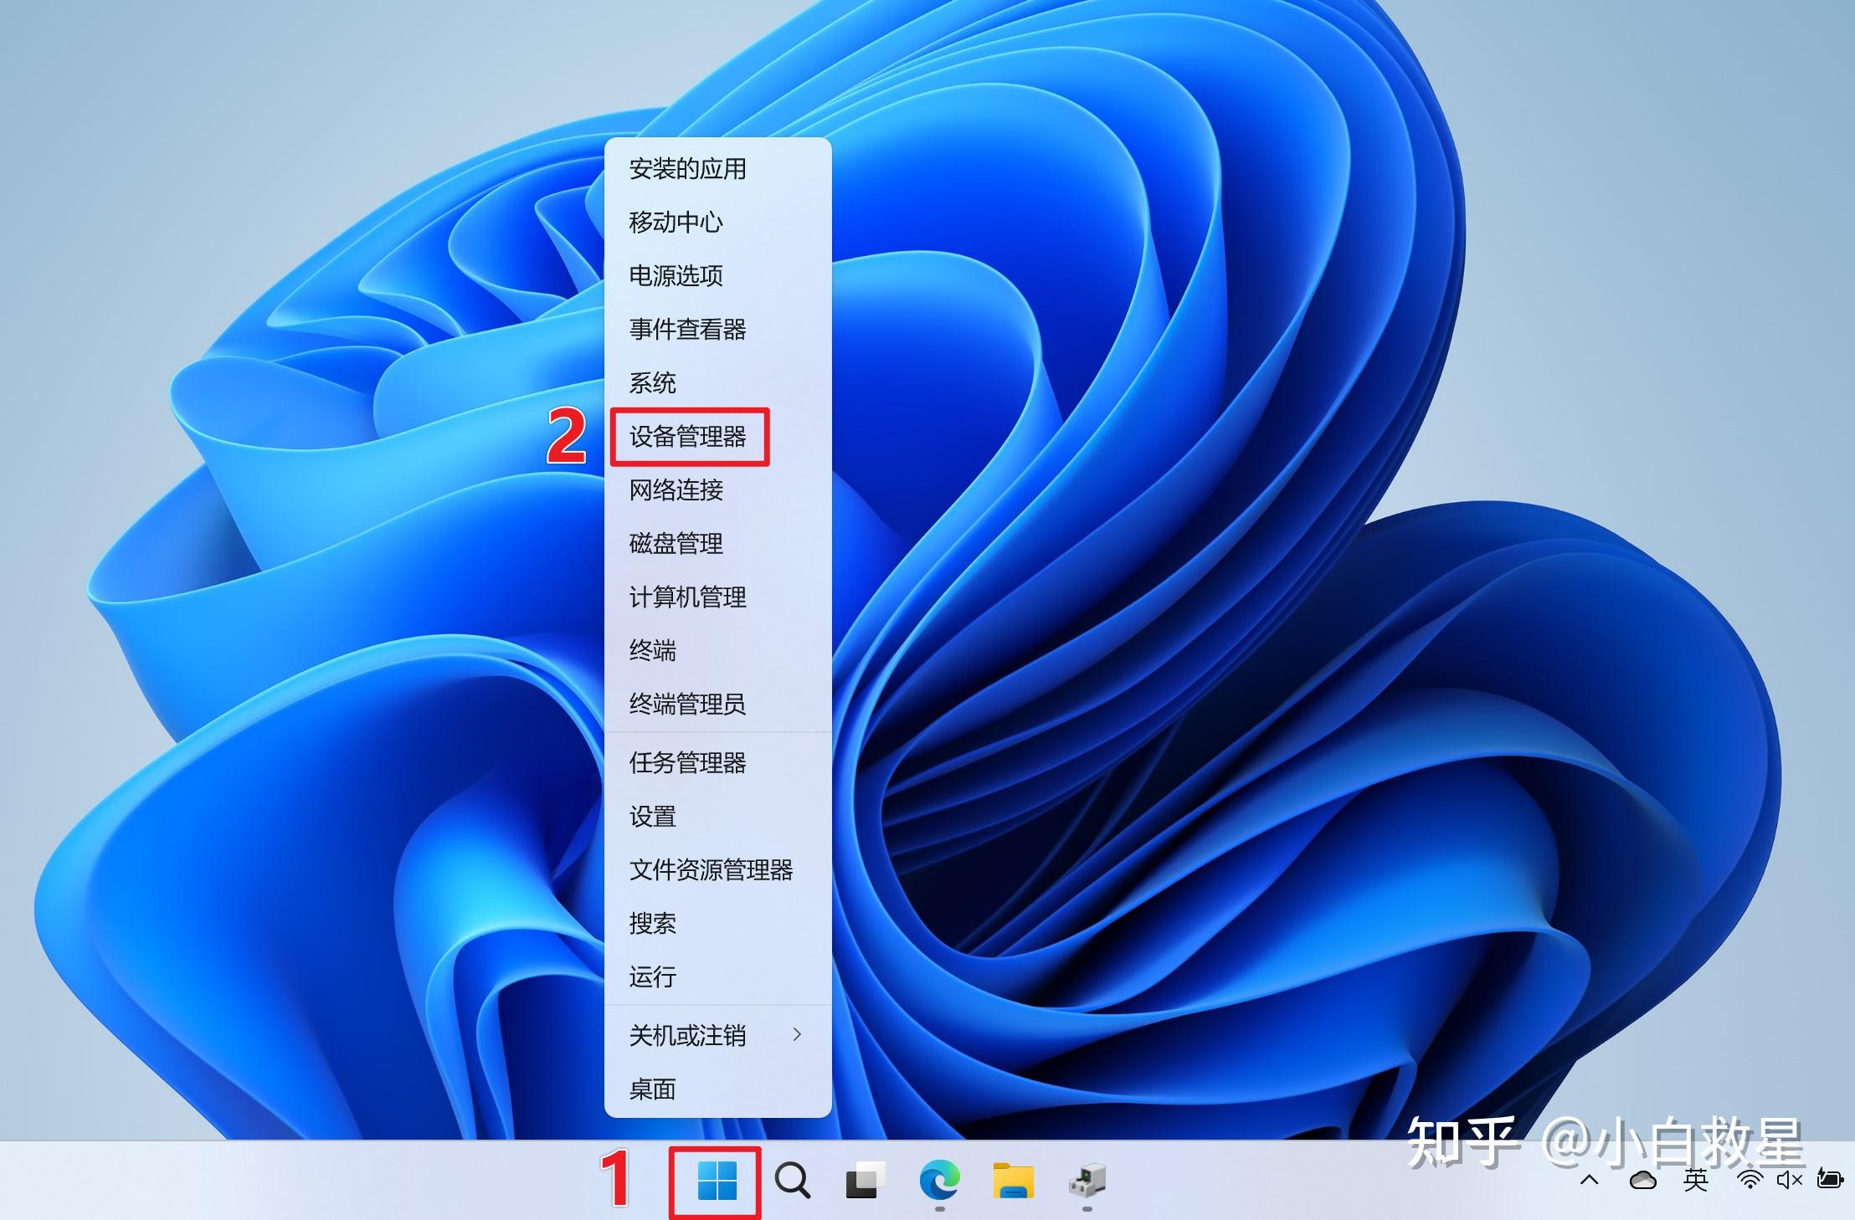The image size is (1855, 1220).
Task: Launch Microsoft Edge from the taskbar
Action: coord(939,1181)
